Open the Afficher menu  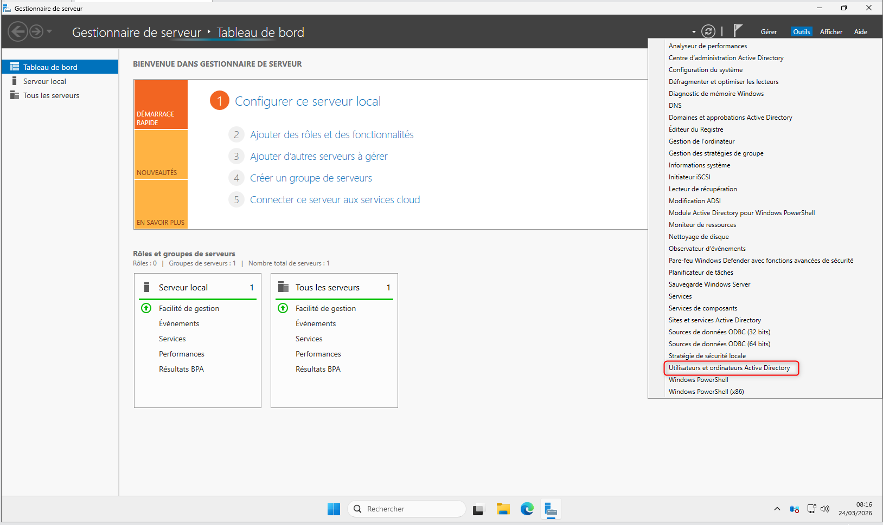(831, 32)
